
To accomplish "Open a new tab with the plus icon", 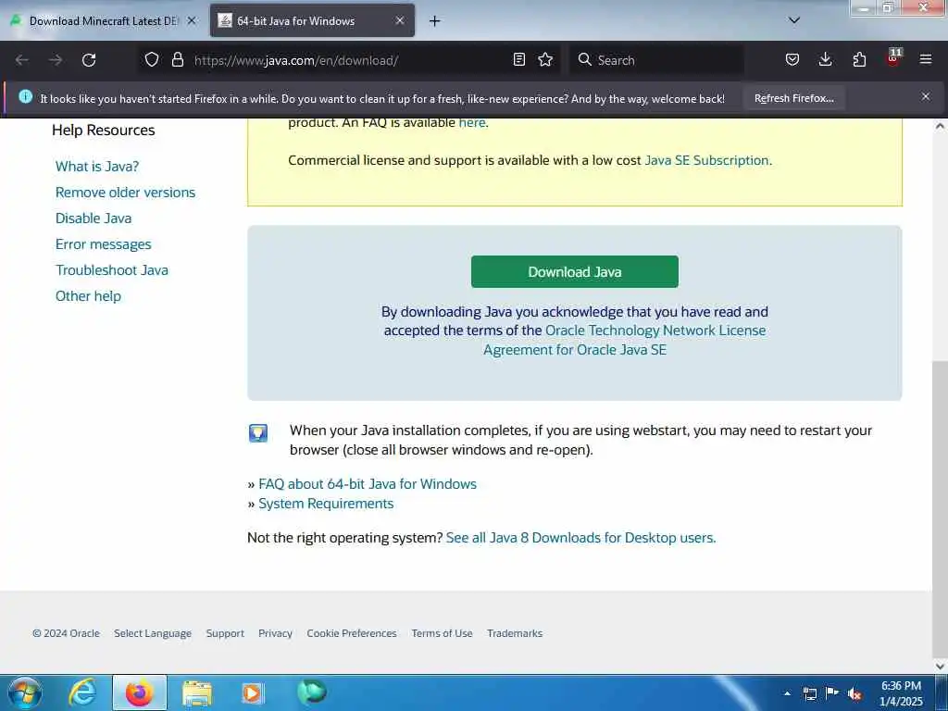I will coord(435,21).
